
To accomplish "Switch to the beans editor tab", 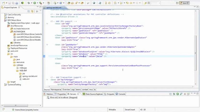I will click(78, 90).
